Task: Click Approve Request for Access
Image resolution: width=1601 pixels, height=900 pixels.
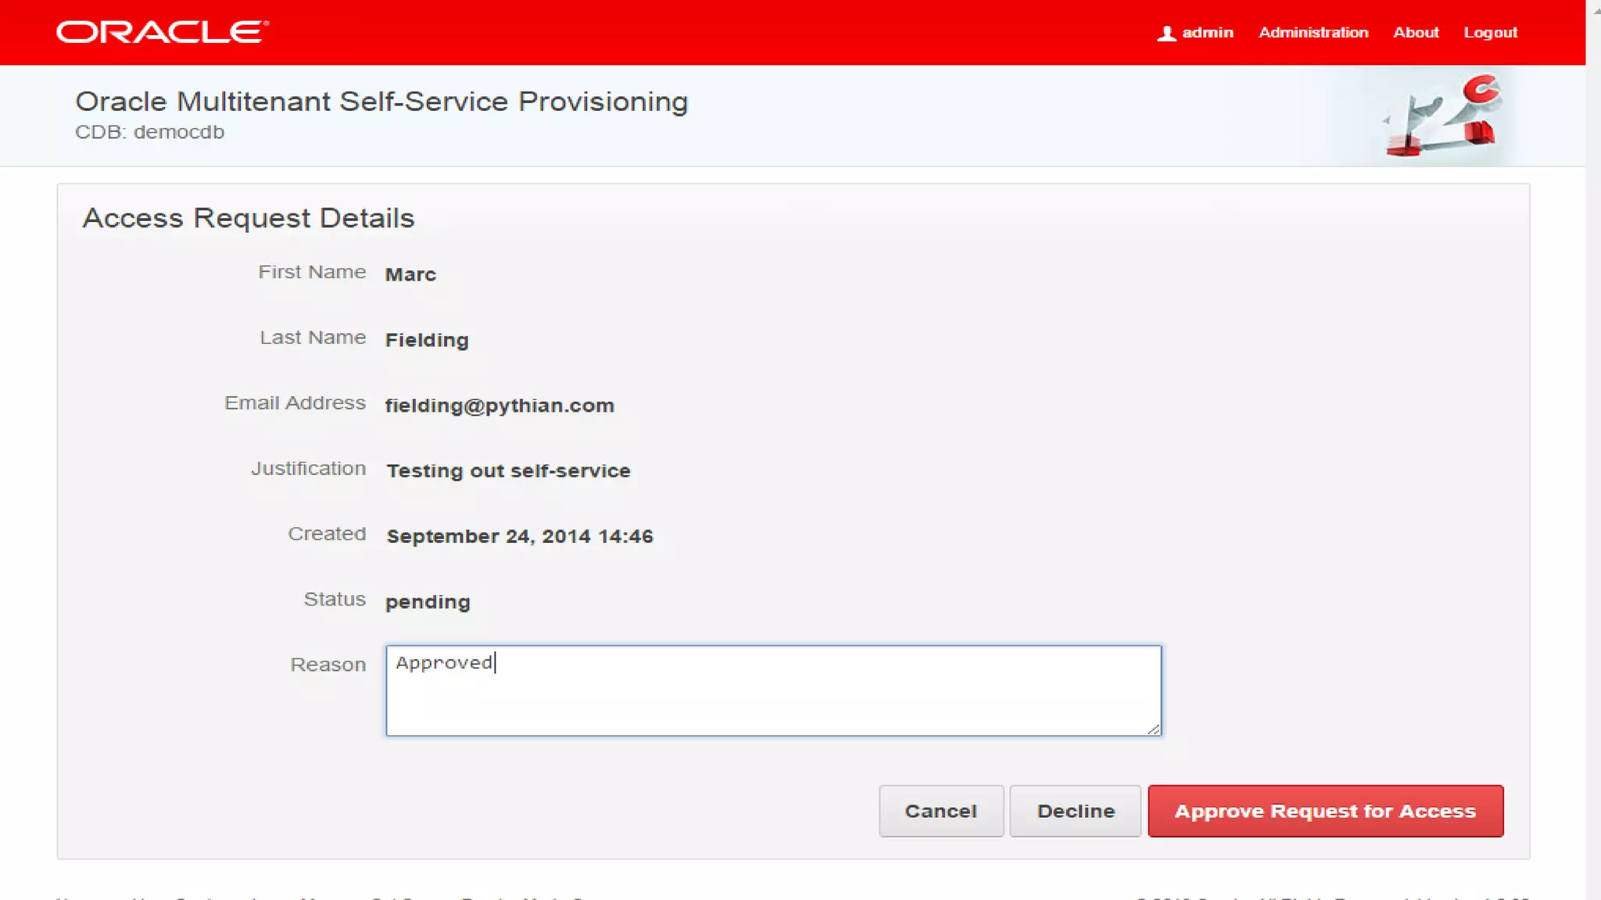Action: (x=1325, y=811)
